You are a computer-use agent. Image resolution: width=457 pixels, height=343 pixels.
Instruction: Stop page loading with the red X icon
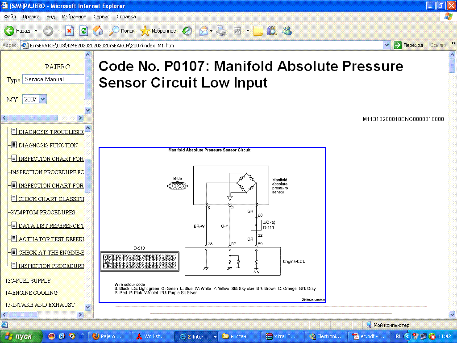[x=69, y=31]
